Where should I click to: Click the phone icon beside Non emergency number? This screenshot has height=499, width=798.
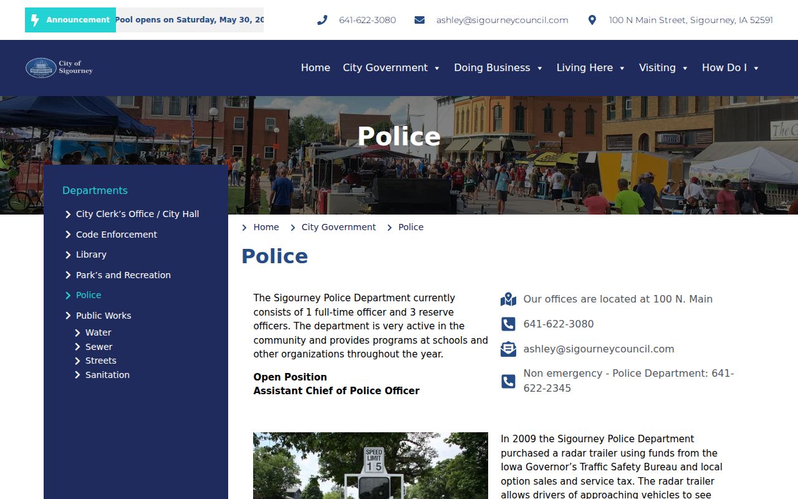[x=508, y=381]
